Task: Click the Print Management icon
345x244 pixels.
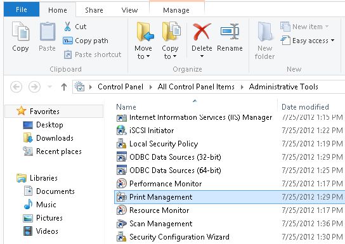Action: (x=122, y=196)
